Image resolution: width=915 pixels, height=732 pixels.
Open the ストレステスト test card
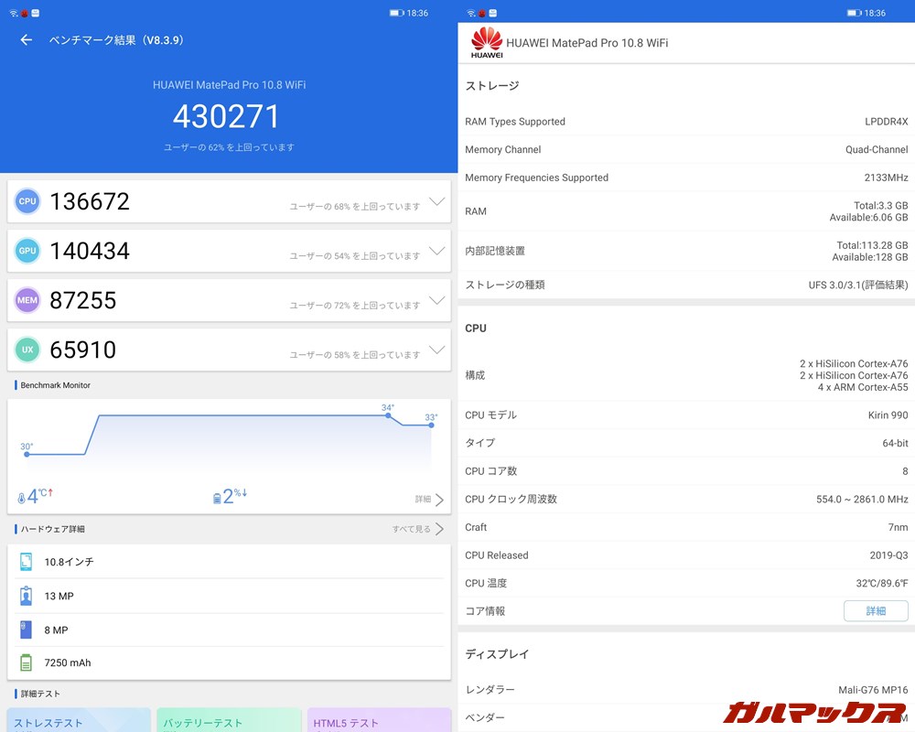pyautogui.click(x=78, y=723)
